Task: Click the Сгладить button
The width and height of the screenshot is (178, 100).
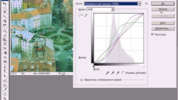Action: (163, 16)
